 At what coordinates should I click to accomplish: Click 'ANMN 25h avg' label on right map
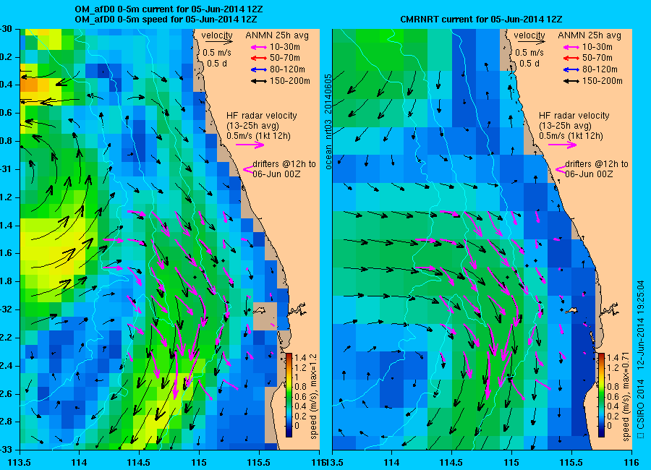[590, 35]
